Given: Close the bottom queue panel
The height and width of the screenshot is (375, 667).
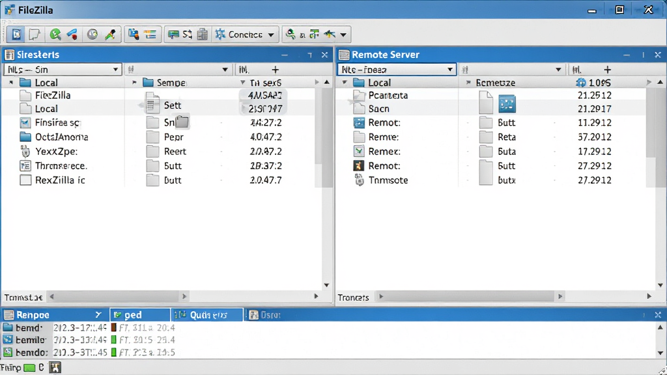Looking at the screenshot, I should point(658,315).
